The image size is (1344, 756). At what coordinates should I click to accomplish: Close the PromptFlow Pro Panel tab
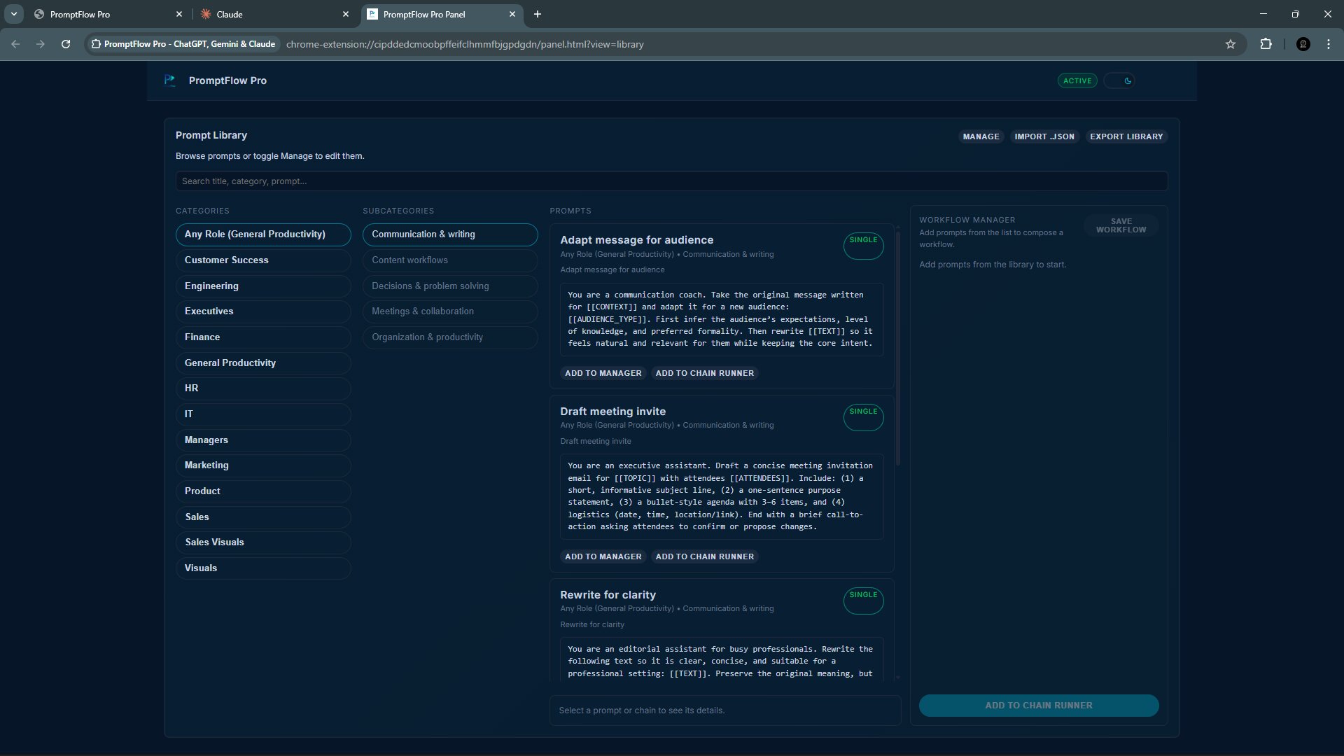pos(512,14)
